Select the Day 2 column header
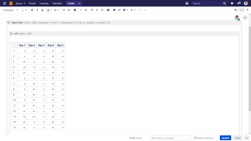 point(32,45)
